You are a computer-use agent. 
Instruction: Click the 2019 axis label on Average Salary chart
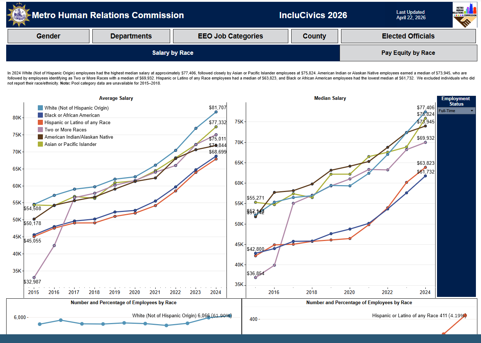(x=115, y=292)
